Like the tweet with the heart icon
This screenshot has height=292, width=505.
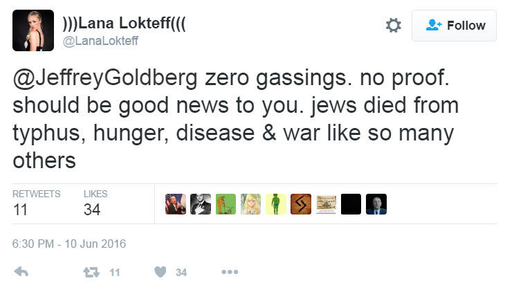(x=160, y=273)
